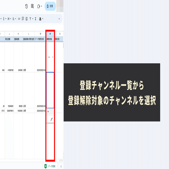The height and width of the screenshot is (169, 169).
Task: Edit dropdown options with pencil icon
Action: click(51, 119)
